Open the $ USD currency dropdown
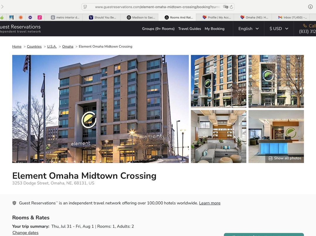 click(x=279, y=29)
